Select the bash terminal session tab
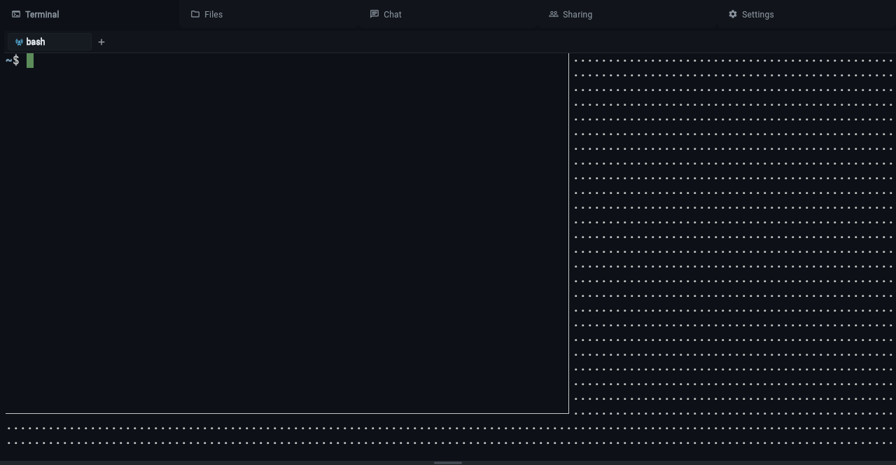The height and width of the screenshot is (465, 896). click(x=49, y=42)
